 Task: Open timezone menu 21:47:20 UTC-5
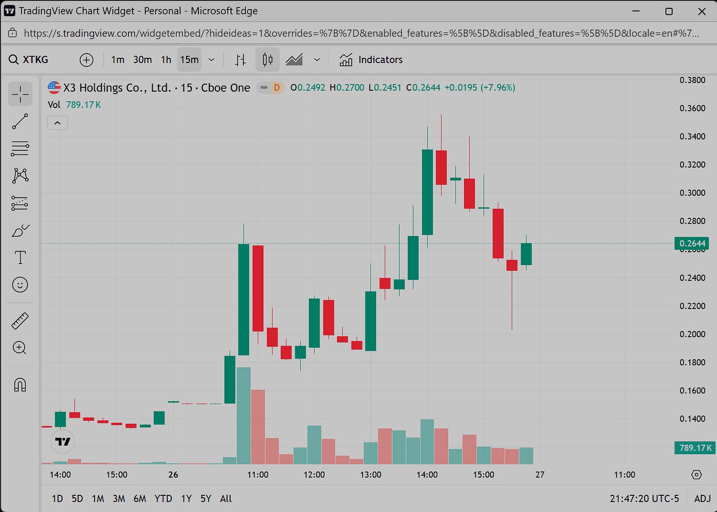point(644,499)
